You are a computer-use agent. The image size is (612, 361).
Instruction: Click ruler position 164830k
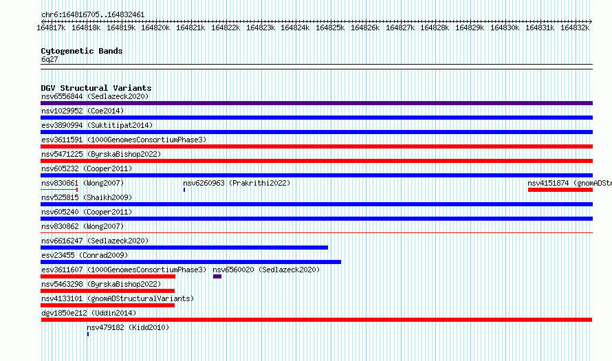tap(505, 28)
